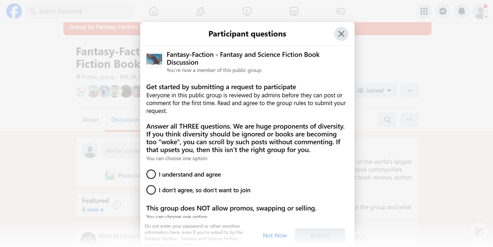Viewport: 493px width, 247px height.
Task: Select the 'I understand and agree' option
Action: [x=151, y=174]
